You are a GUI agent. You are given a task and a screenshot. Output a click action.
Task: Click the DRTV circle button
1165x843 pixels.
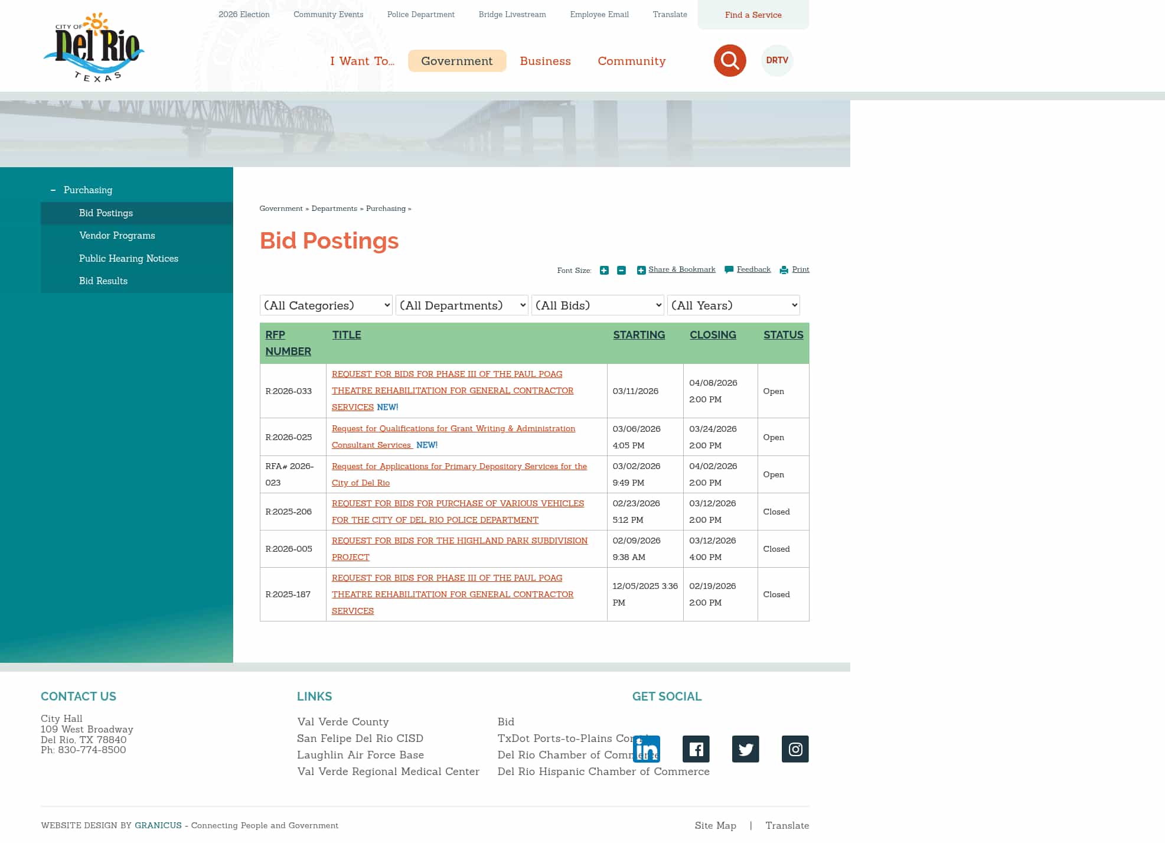point(777,60)
